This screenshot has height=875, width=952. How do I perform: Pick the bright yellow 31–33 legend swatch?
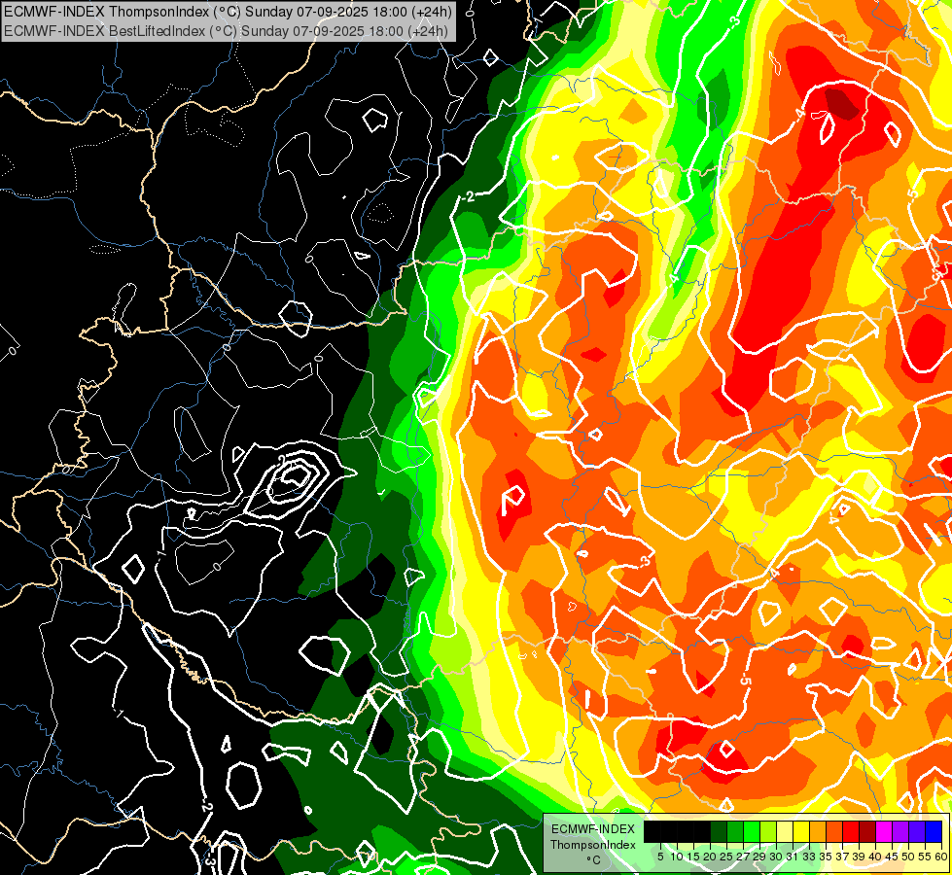click(801, 832)
